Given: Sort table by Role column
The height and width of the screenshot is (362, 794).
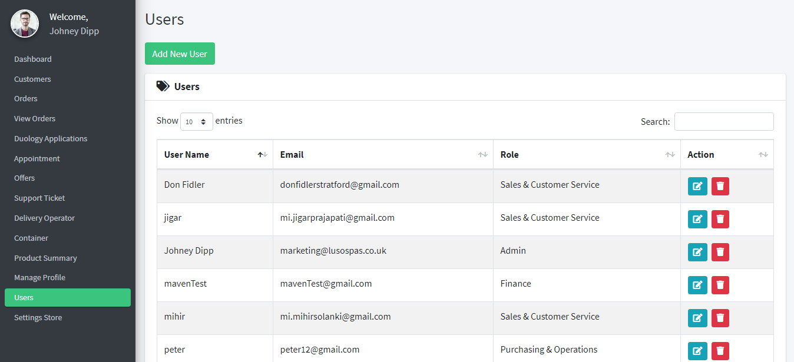Looking at the screenshot, I should [587, 155].
